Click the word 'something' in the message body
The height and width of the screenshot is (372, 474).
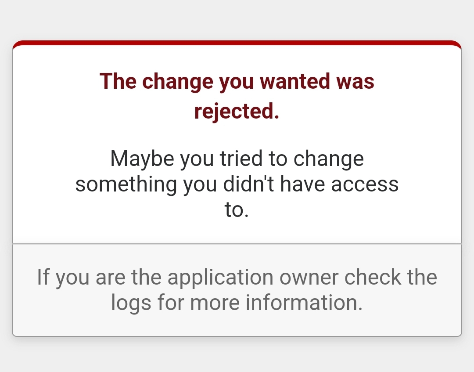click(126, 184)
